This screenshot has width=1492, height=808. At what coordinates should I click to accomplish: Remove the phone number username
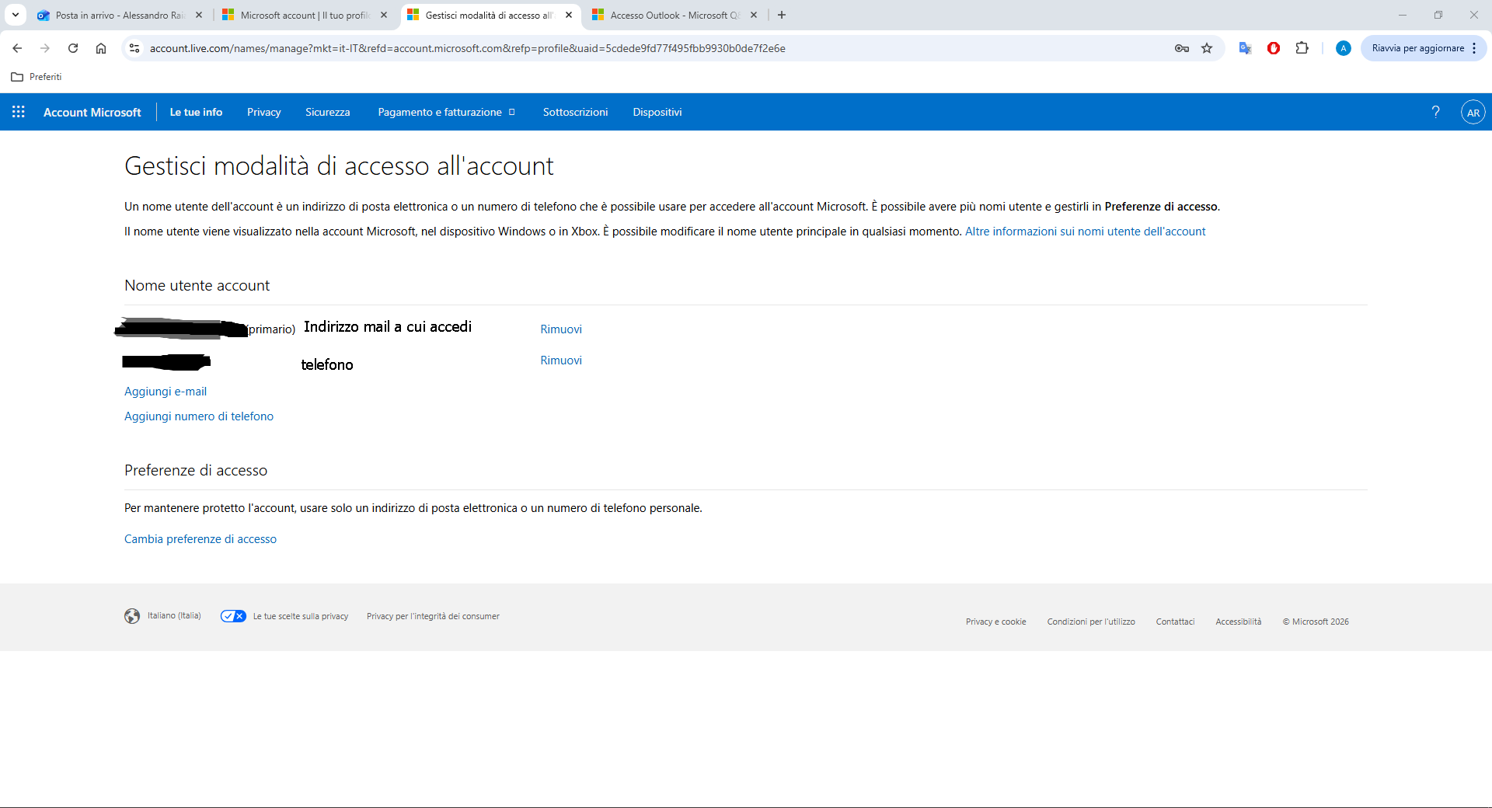pyautogui.click(x=561, y=360)
